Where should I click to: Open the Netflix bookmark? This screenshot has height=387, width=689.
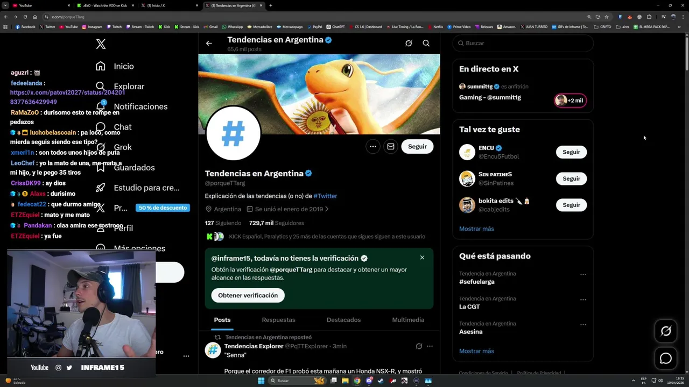(435, 26)
